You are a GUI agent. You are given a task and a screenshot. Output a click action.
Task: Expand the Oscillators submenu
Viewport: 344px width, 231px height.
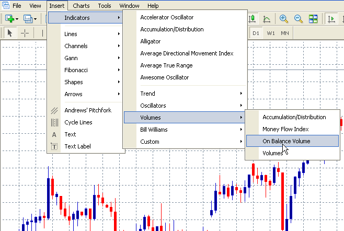[185, 106]
